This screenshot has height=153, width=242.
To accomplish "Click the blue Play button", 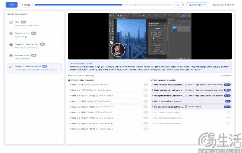I will [12, 5].
